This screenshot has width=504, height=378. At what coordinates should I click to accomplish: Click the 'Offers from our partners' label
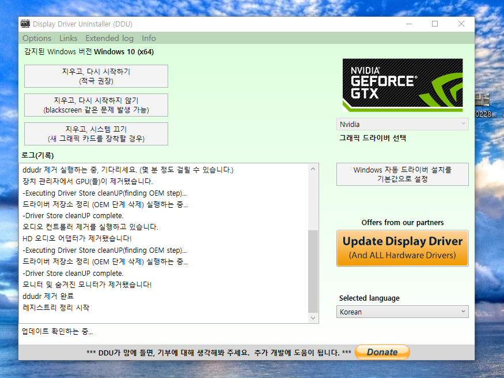(x=403, y=223)
